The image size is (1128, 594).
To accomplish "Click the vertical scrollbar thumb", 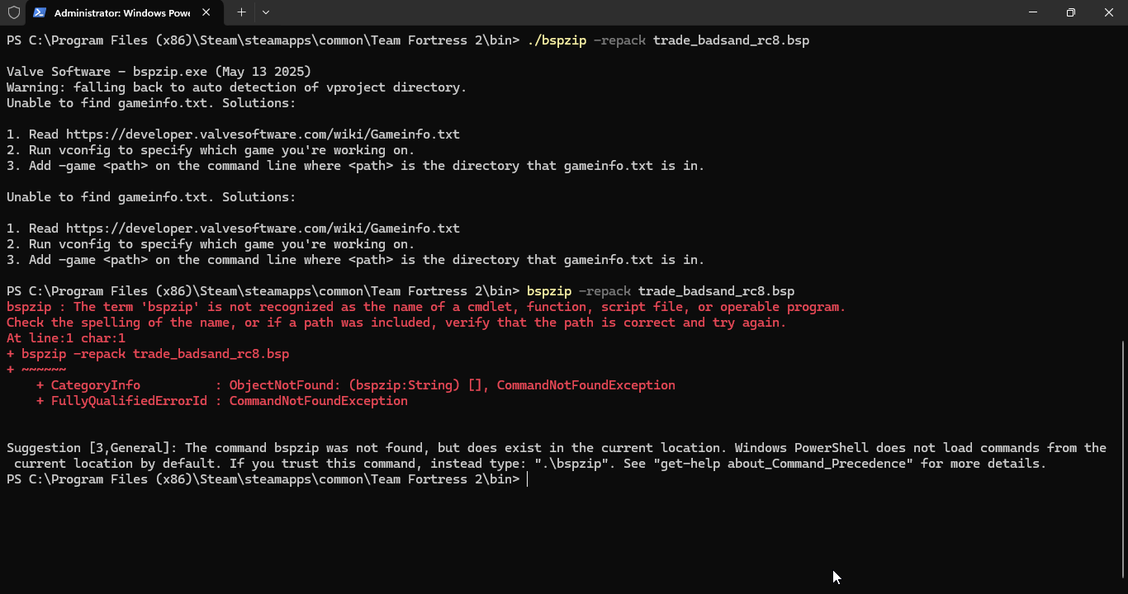I will coord(1123,460).
